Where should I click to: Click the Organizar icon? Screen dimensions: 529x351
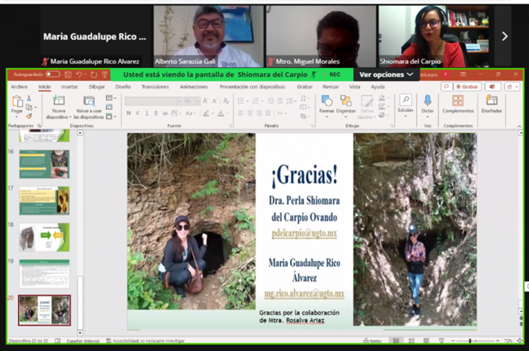346,102
